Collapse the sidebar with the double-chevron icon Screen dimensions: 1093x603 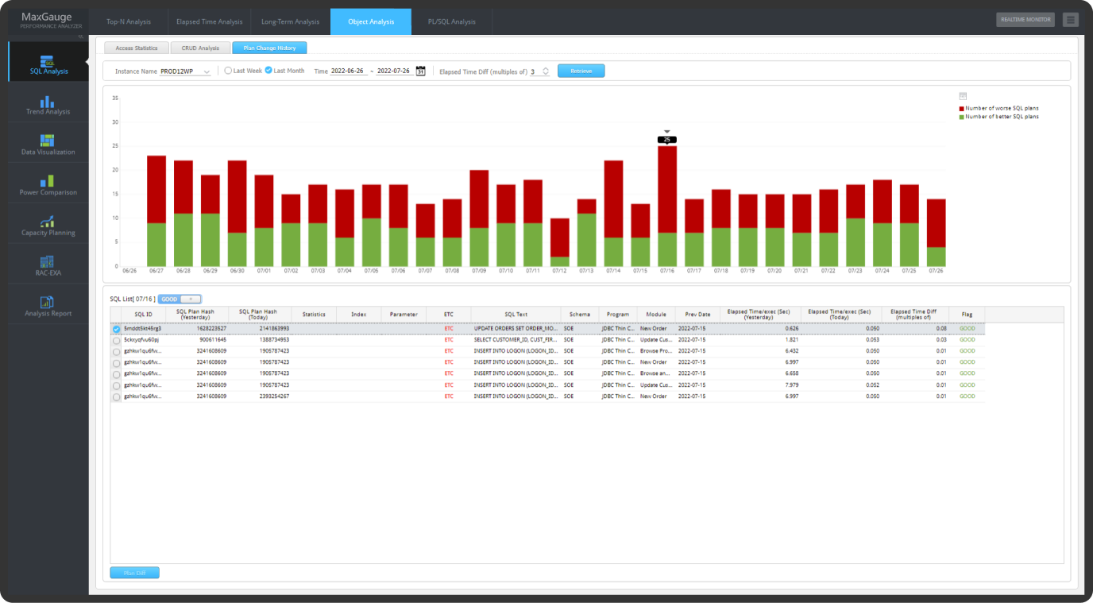(79, 37)
